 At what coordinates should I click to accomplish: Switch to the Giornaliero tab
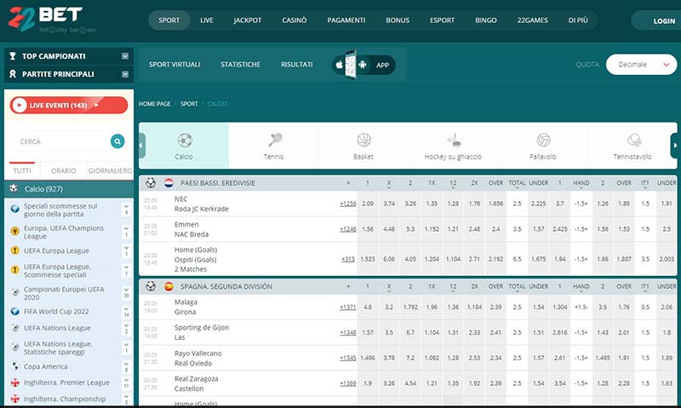(x=111, y=170)
